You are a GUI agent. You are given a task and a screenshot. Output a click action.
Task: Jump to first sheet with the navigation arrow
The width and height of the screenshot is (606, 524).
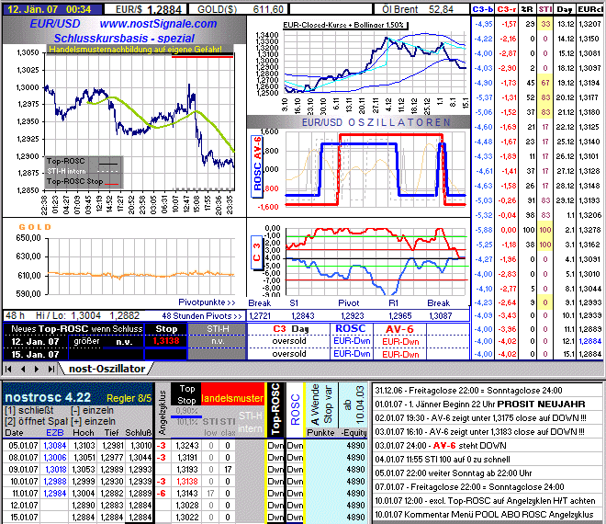click(x=8, y=369)
